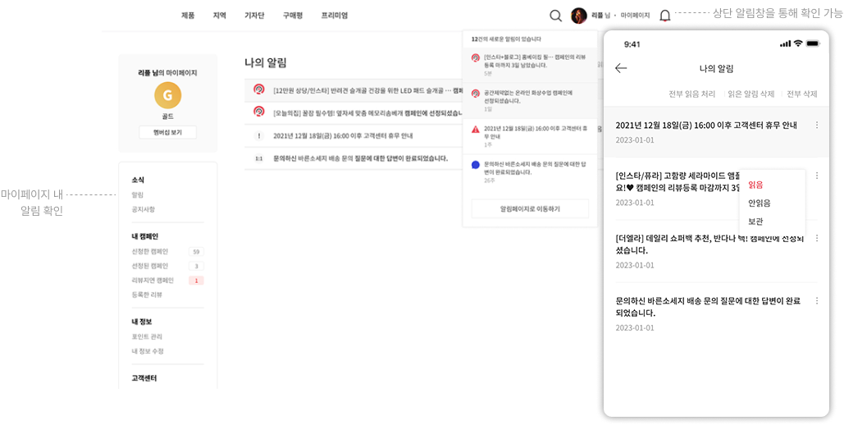
Task: Open 공지사항 in the sidebar
Action: click(x=143, y=209)
